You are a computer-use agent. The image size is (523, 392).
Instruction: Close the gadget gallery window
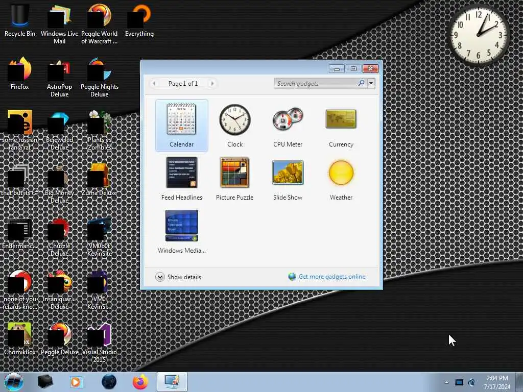click(370, 69)
